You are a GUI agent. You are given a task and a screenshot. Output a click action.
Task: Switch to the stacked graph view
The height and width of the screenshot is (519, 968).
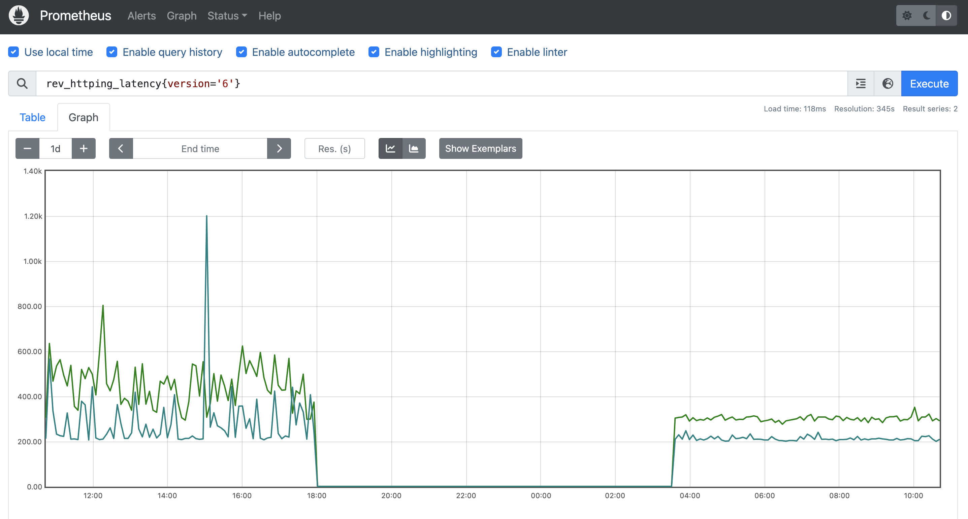[x=414, y=148]
